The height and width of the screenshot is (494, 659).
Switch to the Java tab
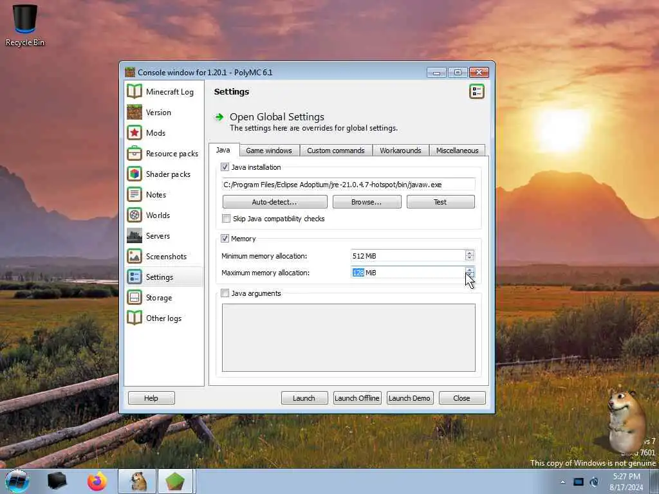coord(223,150)
